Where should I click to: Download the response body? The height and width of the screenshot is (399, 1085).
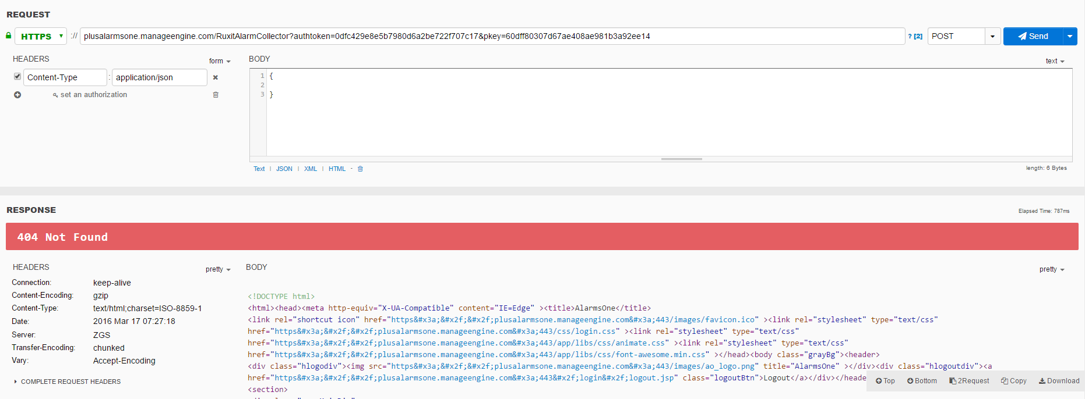tap(1059, 381)
